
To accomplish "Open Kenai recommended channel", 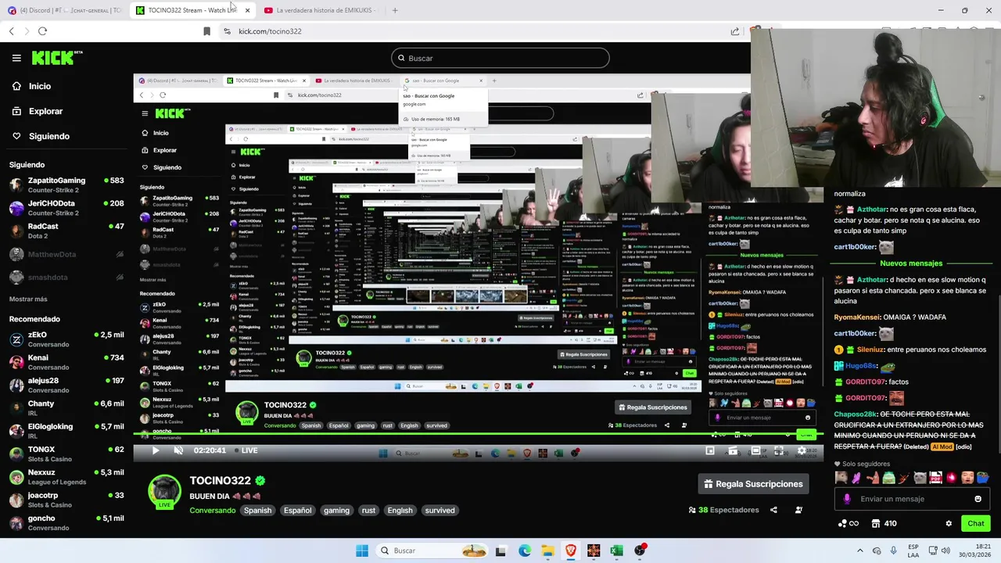I will point(66,362).
